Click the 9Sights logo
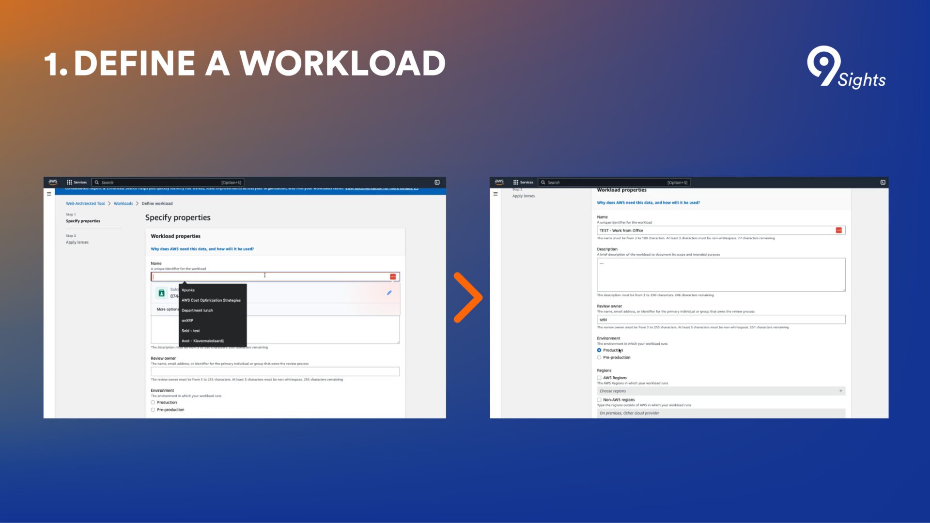The width and height of the screenshot is (930, 523). [846, 67]
